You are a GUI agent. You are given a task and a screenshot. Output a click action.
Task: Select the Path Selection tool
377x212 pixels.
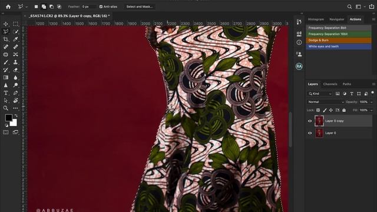pyautogui.click(x=6, y=101)
